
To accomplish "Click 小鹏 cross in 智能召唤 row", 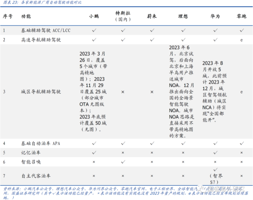I will coord(94,162).
